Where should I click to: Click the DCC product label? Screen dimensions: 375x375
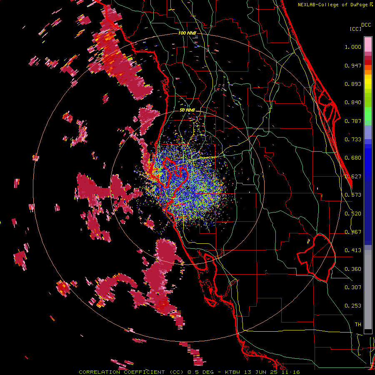click(366, 25)
